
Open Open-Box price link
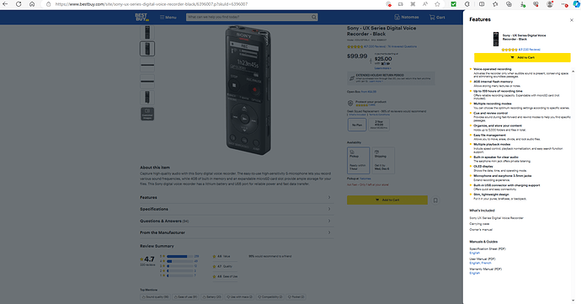[x=369, y=92]
